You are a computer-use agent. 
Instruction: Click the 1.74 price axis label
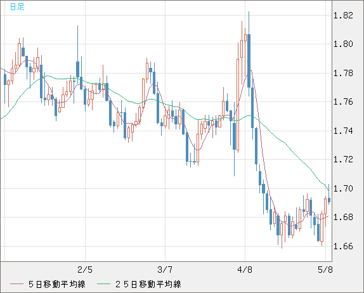pos(343,131)
